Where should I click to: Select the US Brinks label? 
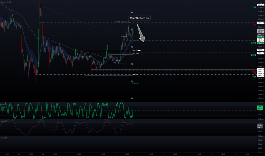tap(124, 37)
